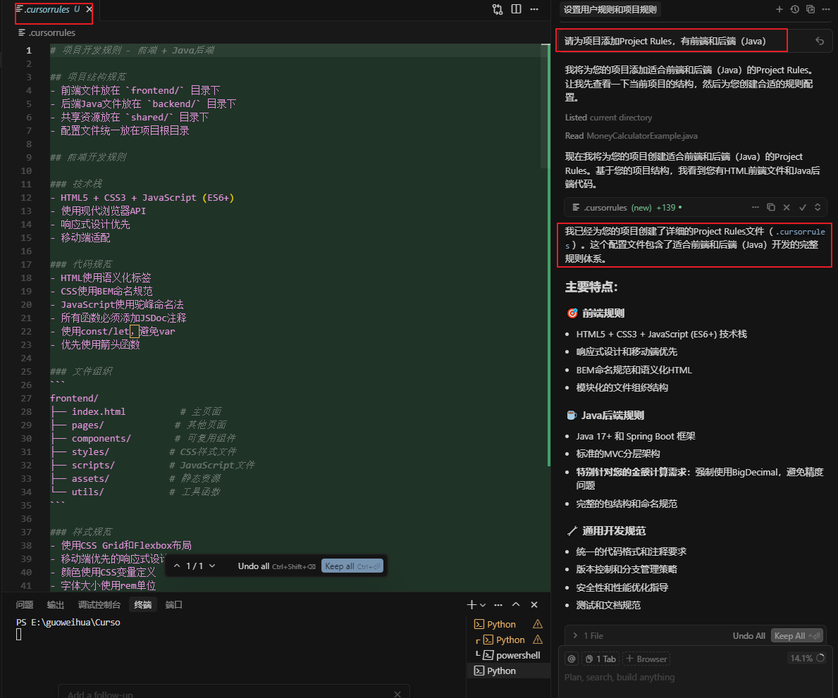Select the first Python terminal entry

(x=501, y=624)
